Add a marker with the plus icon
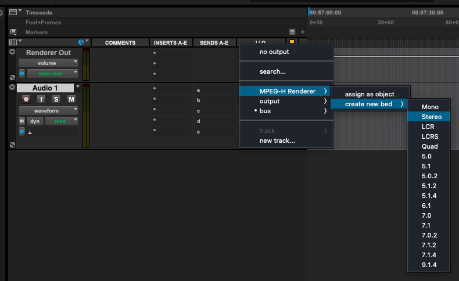Screen dimensions: 459x281 pyautogui.click(x=303, y=32)
